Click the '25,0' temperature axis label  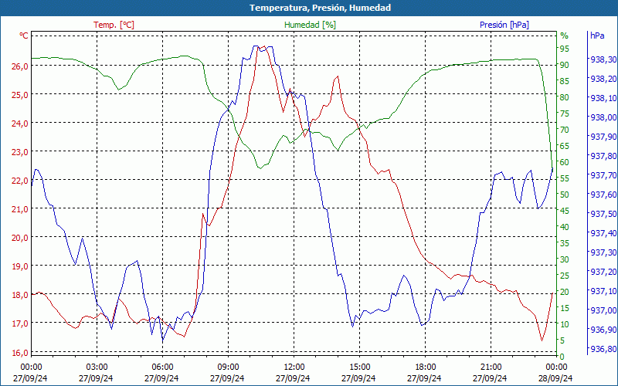pos(20,94)
